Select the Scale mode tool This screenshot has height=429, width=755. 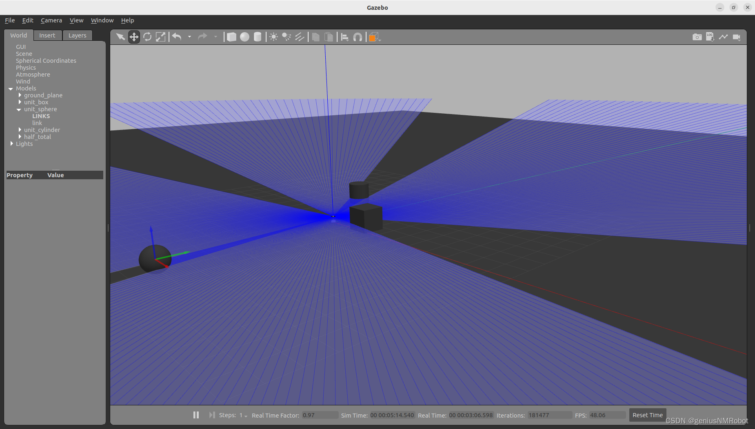pyautogui.click(x=161, y=37)
